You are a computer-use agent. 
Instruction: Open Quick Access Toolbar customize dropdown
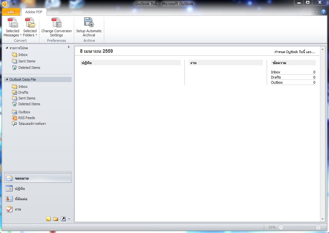click(14, 4)
